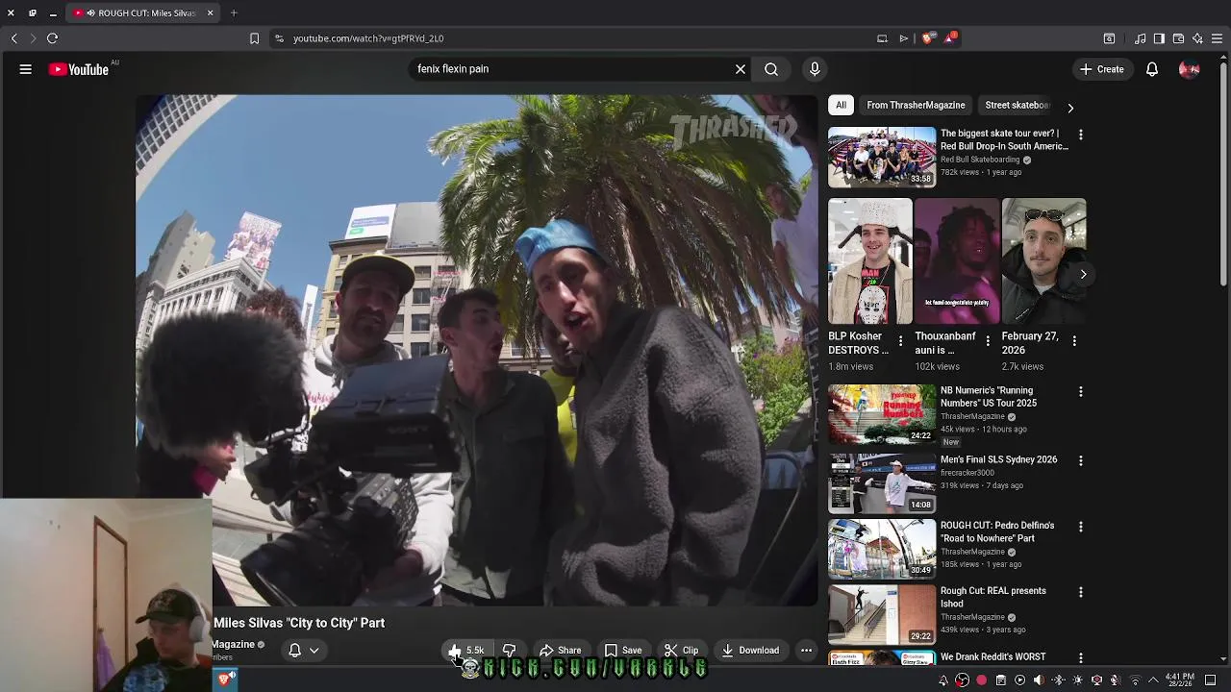The width and height of the screenshot is (1231, 692).
Task: Open Brave browser in taskbar
Action: click(x=225, y=680)
